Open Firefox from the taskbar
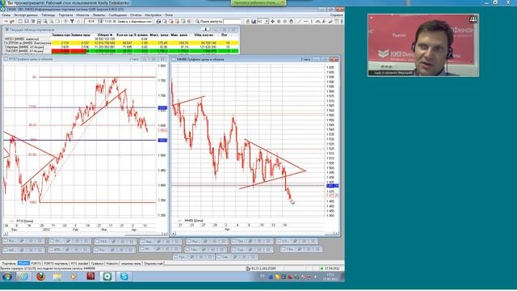Image resolution: width=517 pixels, height=291 pixels. [x=41, y=276]
